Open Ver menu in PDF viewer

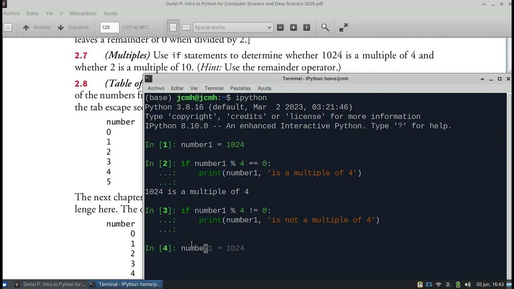[x=49, y=13]
